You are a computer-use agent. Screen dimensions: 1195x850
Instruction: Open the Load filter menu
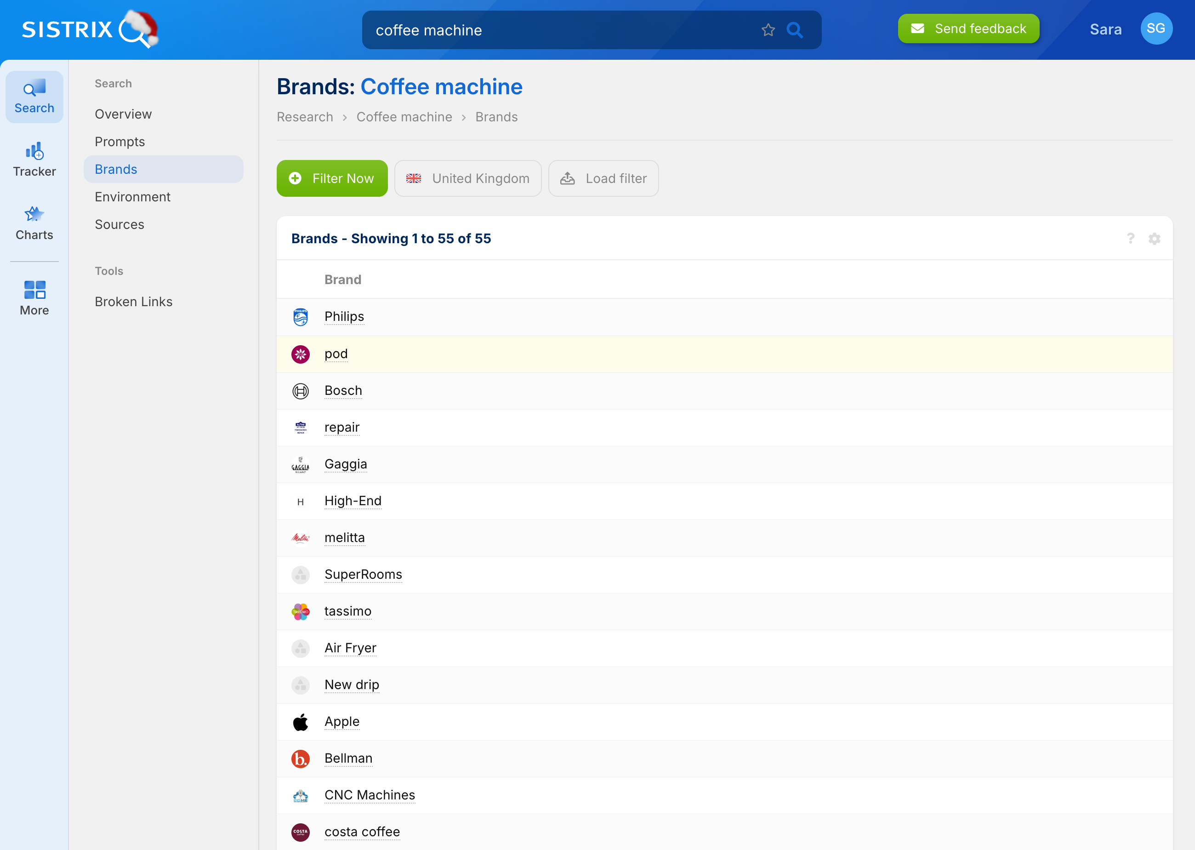point(603,178)
